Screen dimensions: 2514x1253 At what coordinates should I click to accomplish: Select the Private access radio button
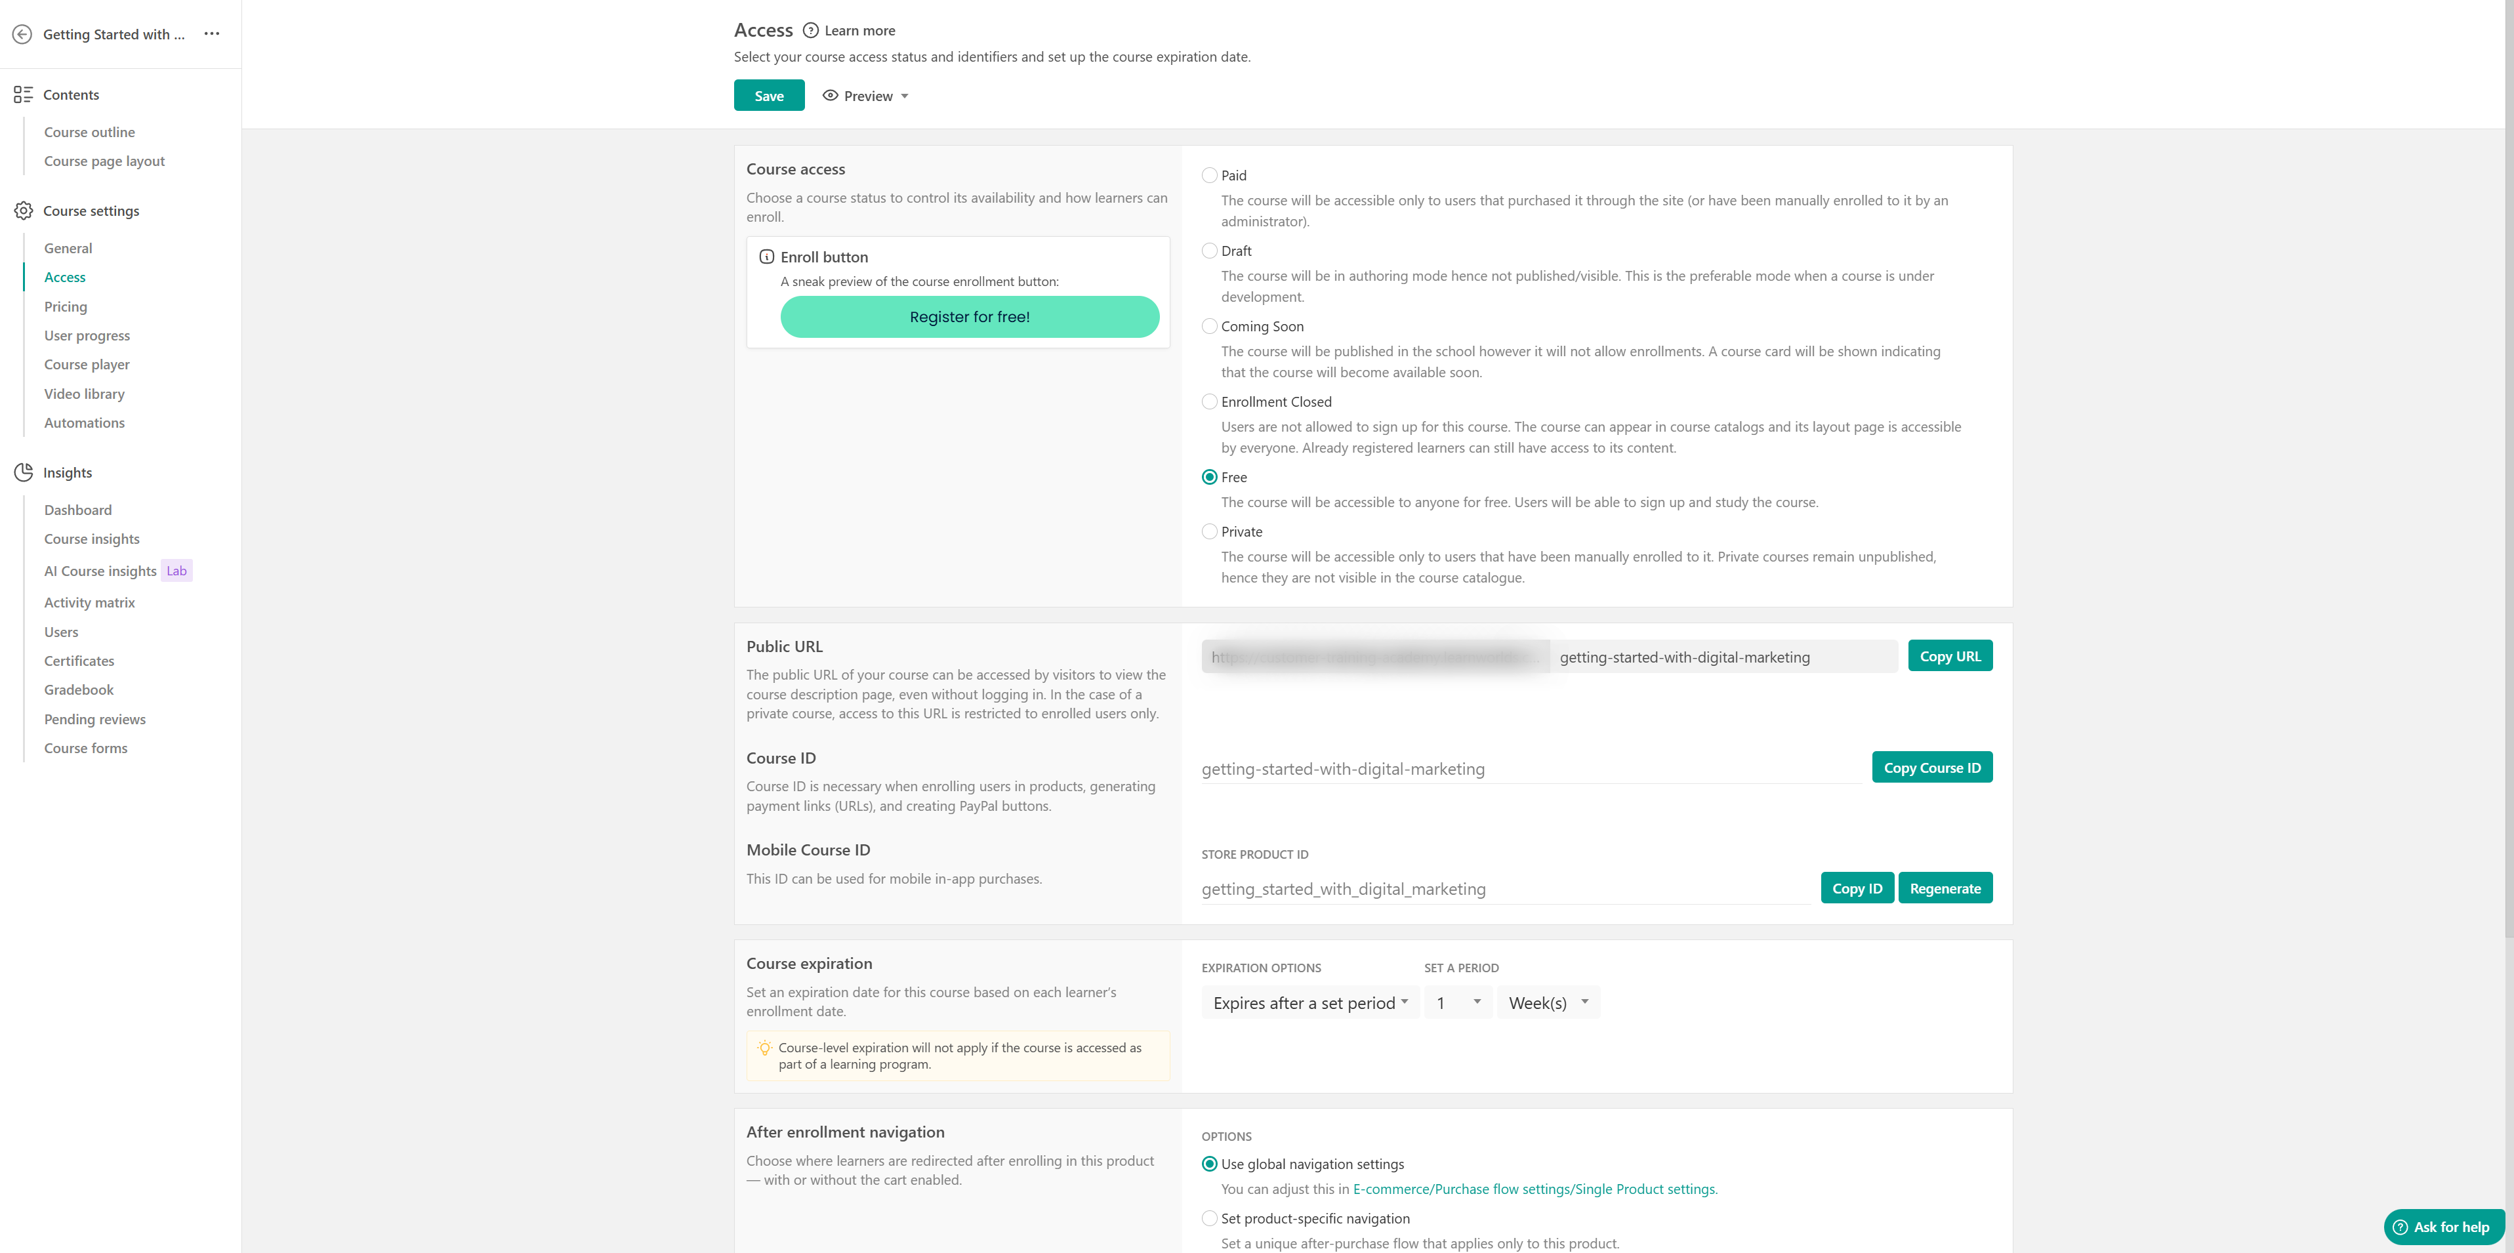1209,532
